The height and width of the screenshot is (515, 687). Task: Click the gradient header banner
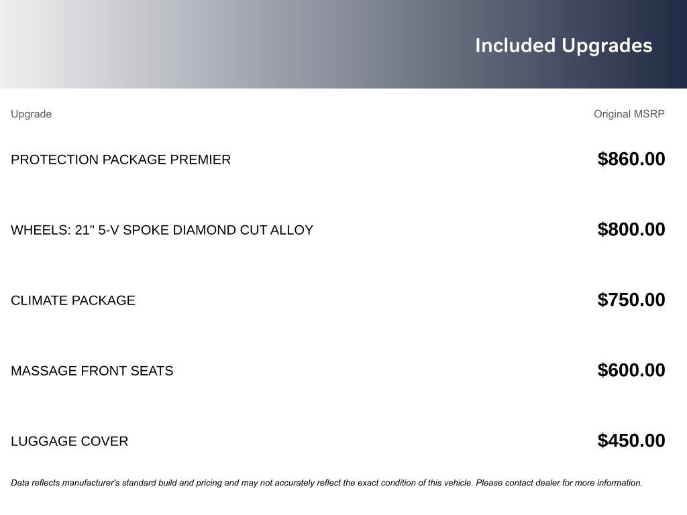coord(343,44)
